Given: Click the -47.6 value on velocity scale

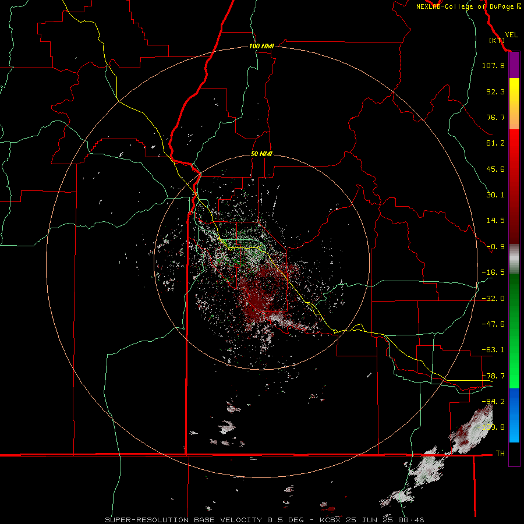Looking at the screenshot, I should (493, 324).
